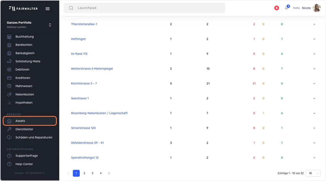Click the red plus icon in header
Viewport: 326px width, 181px height.
277,8
